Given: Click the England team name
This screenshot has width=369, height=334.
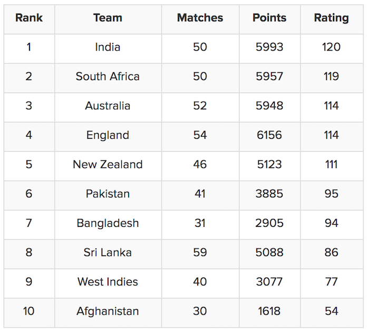Looking at the screenshot, I should pyautogui.click(x=108, y=135).
